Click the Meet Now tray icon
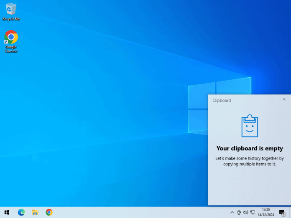The height and width of the screenshot is (218, 291). 239,212
